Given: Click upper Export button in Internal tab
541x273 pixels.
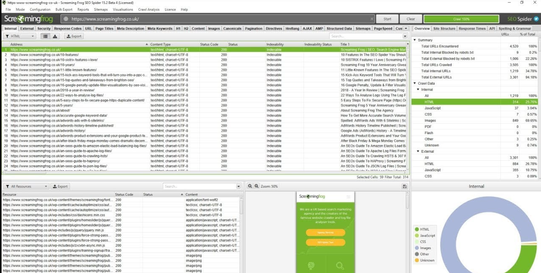Looking at the screenshot, I should click(x=74, y=36).
